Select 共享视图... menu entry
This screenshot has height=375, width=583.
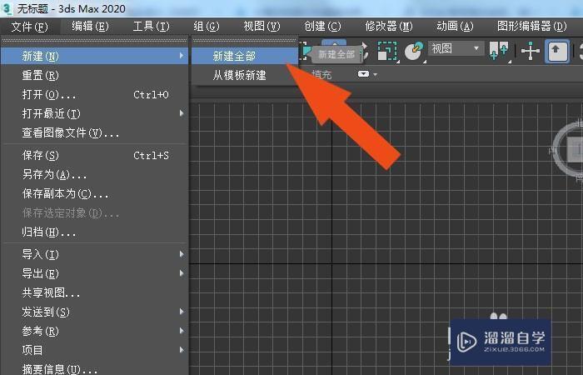94,293
